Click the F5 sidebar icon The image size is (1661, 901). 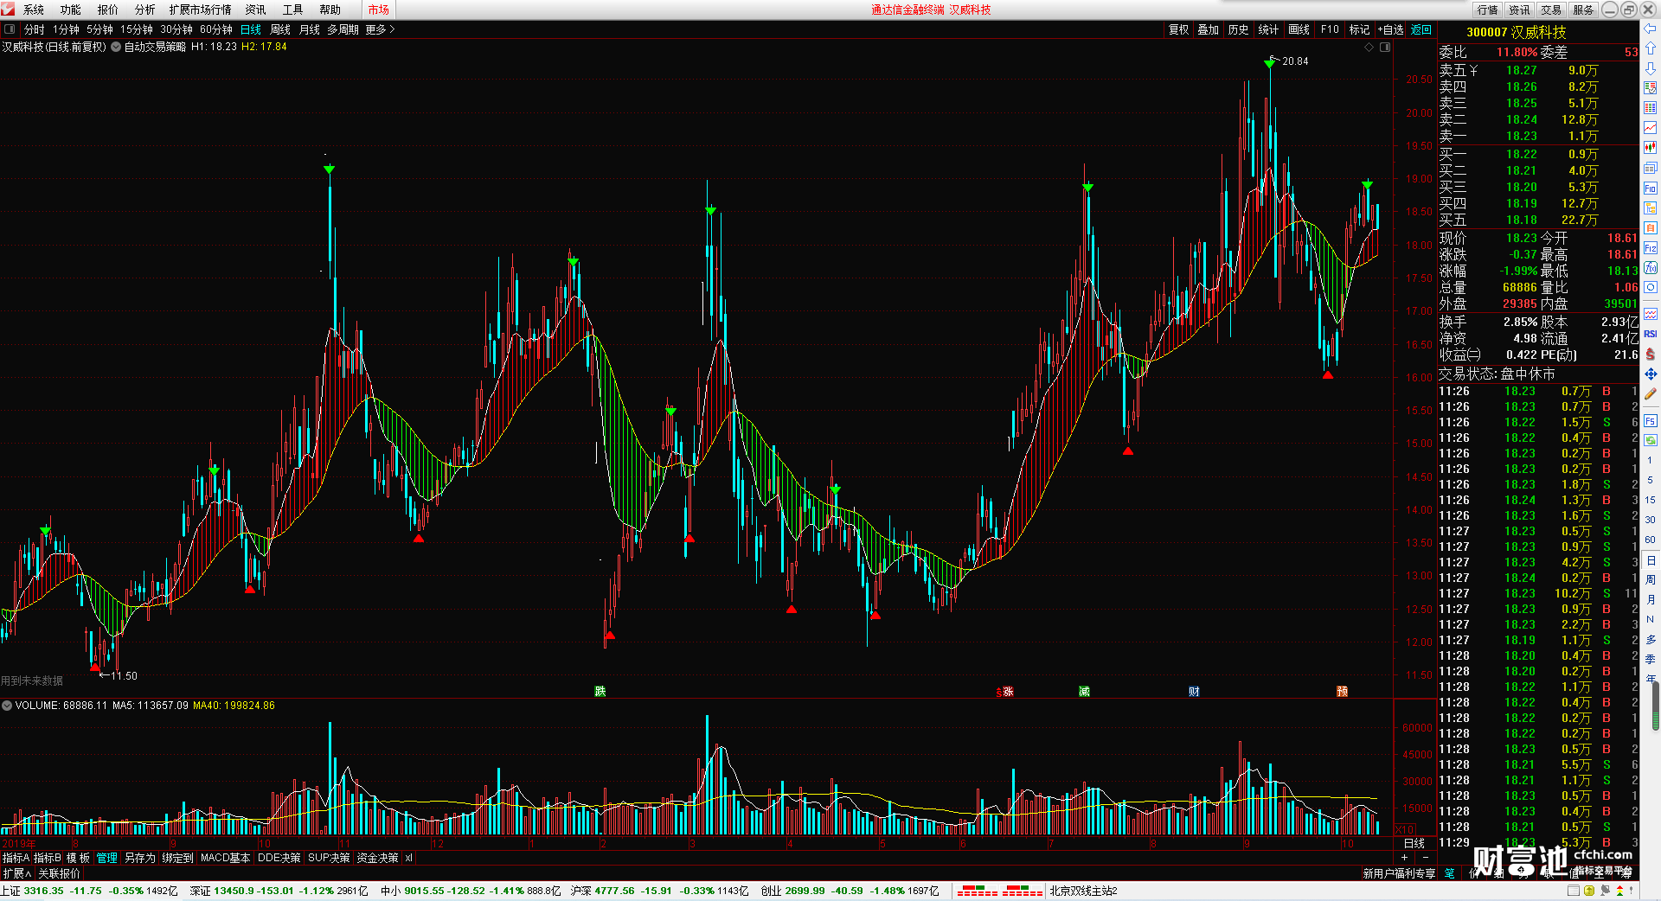[x=1651, y=421]
